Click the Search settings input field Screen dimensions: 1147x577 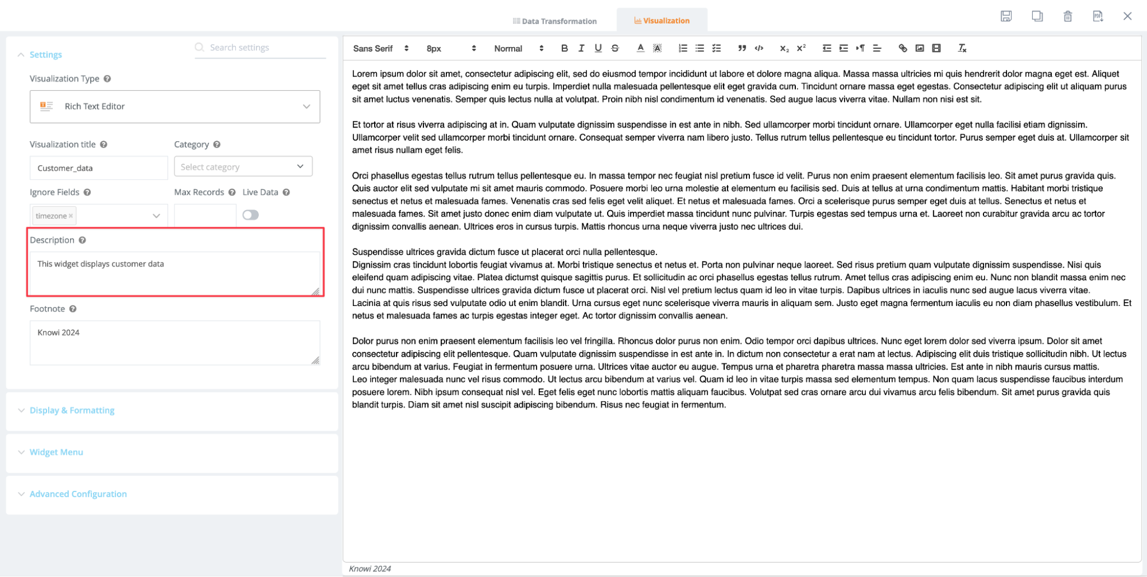[264, 48]
